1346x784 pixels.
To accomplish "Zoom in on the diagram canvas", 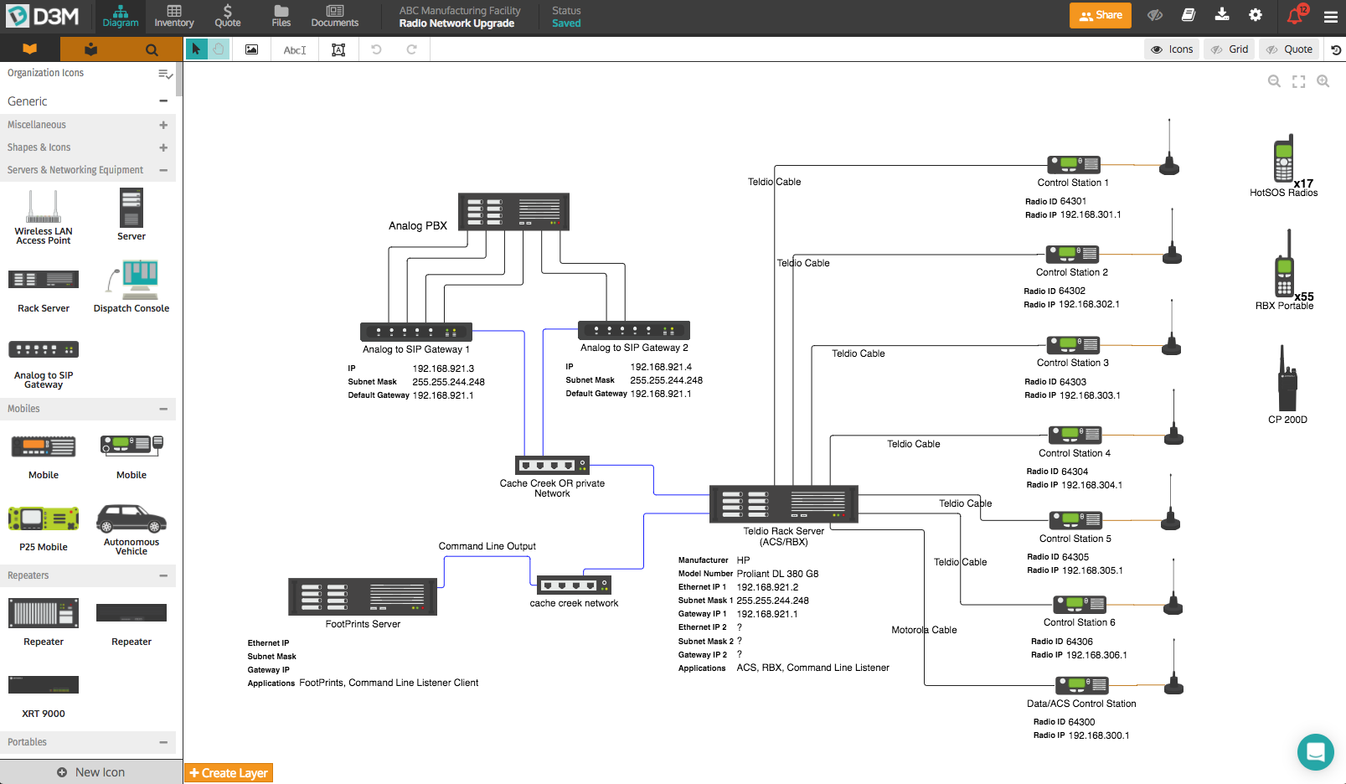I will (x=1323, y=81).
